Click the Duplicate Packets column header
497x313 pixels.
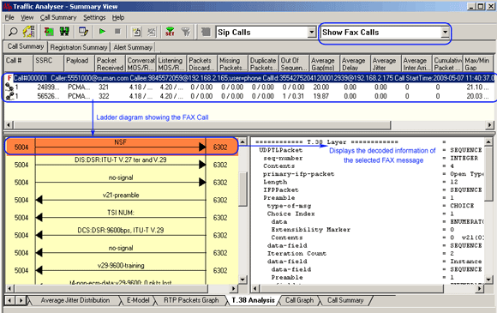[x=263, y=63]
